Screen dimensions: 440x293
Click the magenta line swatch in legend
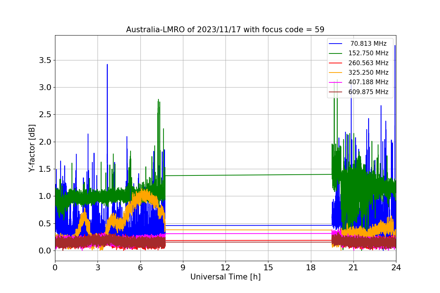336,82
